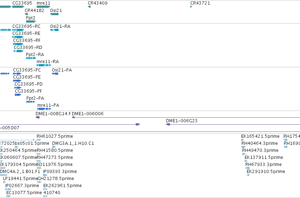Click the Osi21-PA protein feature
The height and width of the screenshot is (198, 300).
(55, 74)
